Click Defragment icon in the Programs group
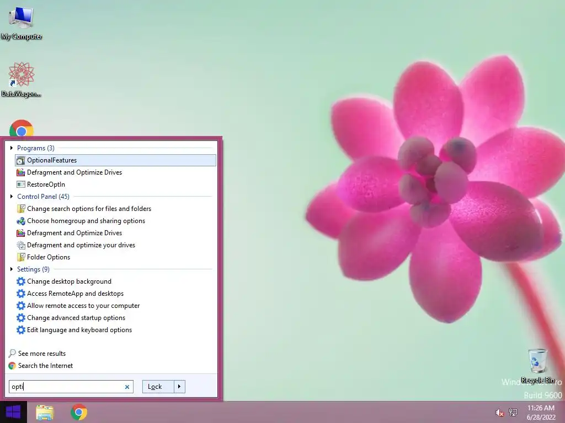The width and height of the screenshot is (565, 423). point(21,172)
